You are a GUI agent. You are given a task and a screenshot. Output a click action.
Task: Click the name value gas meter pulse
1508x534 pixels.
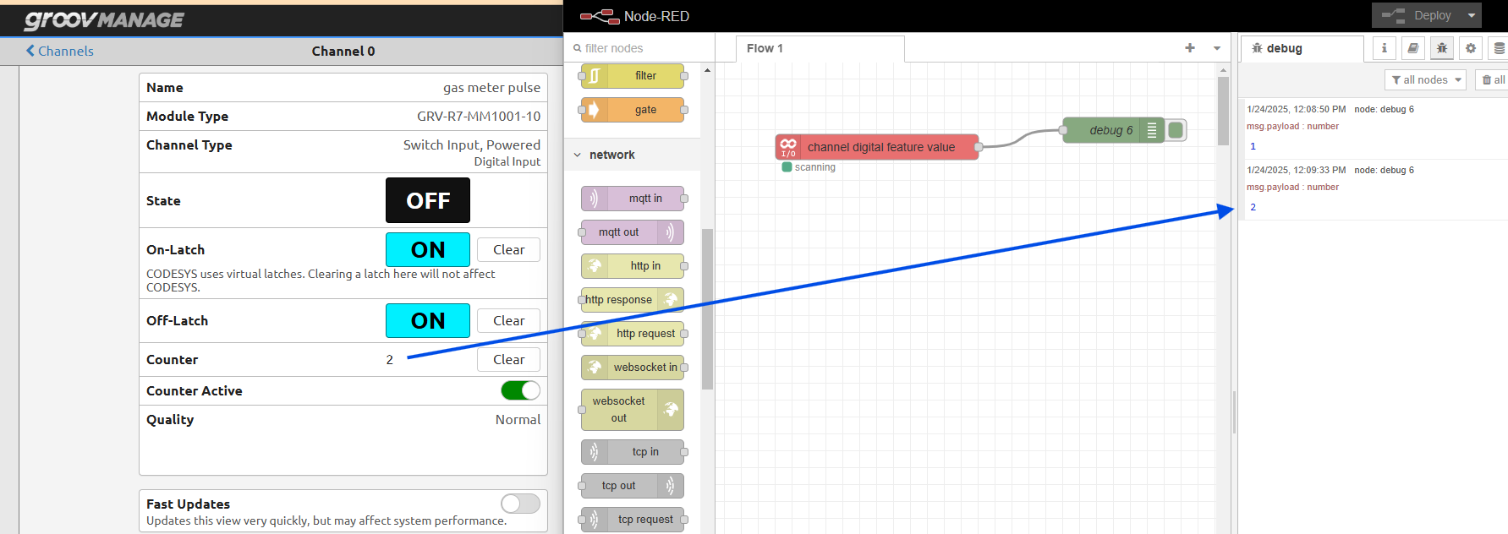point(491,87)
